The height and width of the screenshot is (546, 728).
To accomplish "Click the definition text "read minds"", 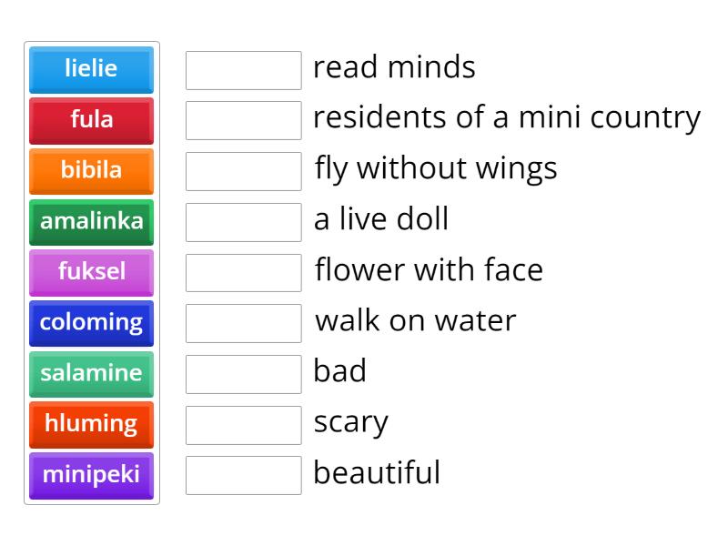I will point(394,67).
